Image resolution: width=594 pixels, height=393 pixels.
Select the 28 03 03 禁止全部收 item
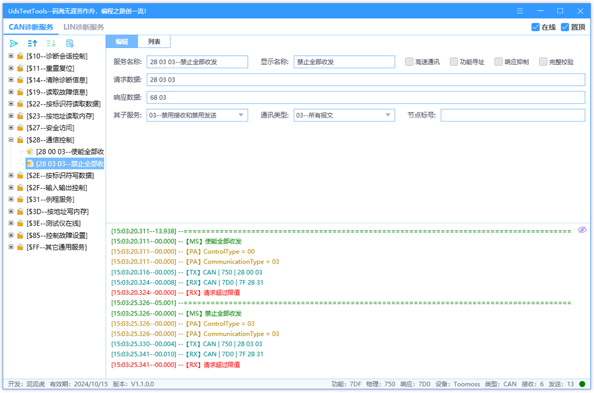tap(70, 164)
